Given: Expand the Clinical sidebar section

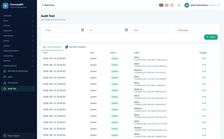Looking at the screenshot, I should [x=18, y=46].
